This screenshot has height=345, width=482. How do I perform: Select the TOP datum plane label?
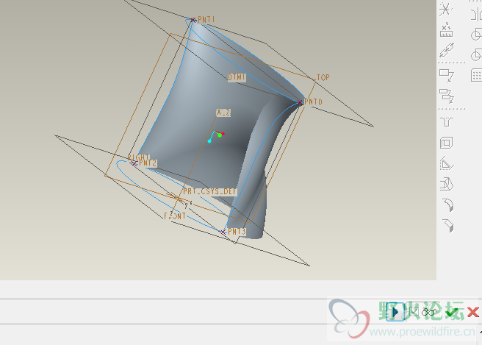pyautogui.click(x=323, y=77)
